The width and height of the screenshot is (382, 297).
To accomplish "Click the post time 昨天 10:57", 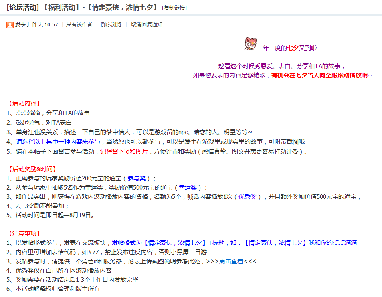I will click(45, 25).
